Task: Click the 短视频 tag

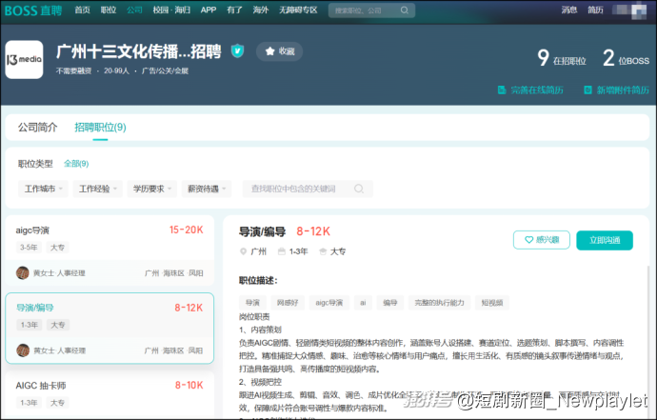Action: tap(492, 303)
